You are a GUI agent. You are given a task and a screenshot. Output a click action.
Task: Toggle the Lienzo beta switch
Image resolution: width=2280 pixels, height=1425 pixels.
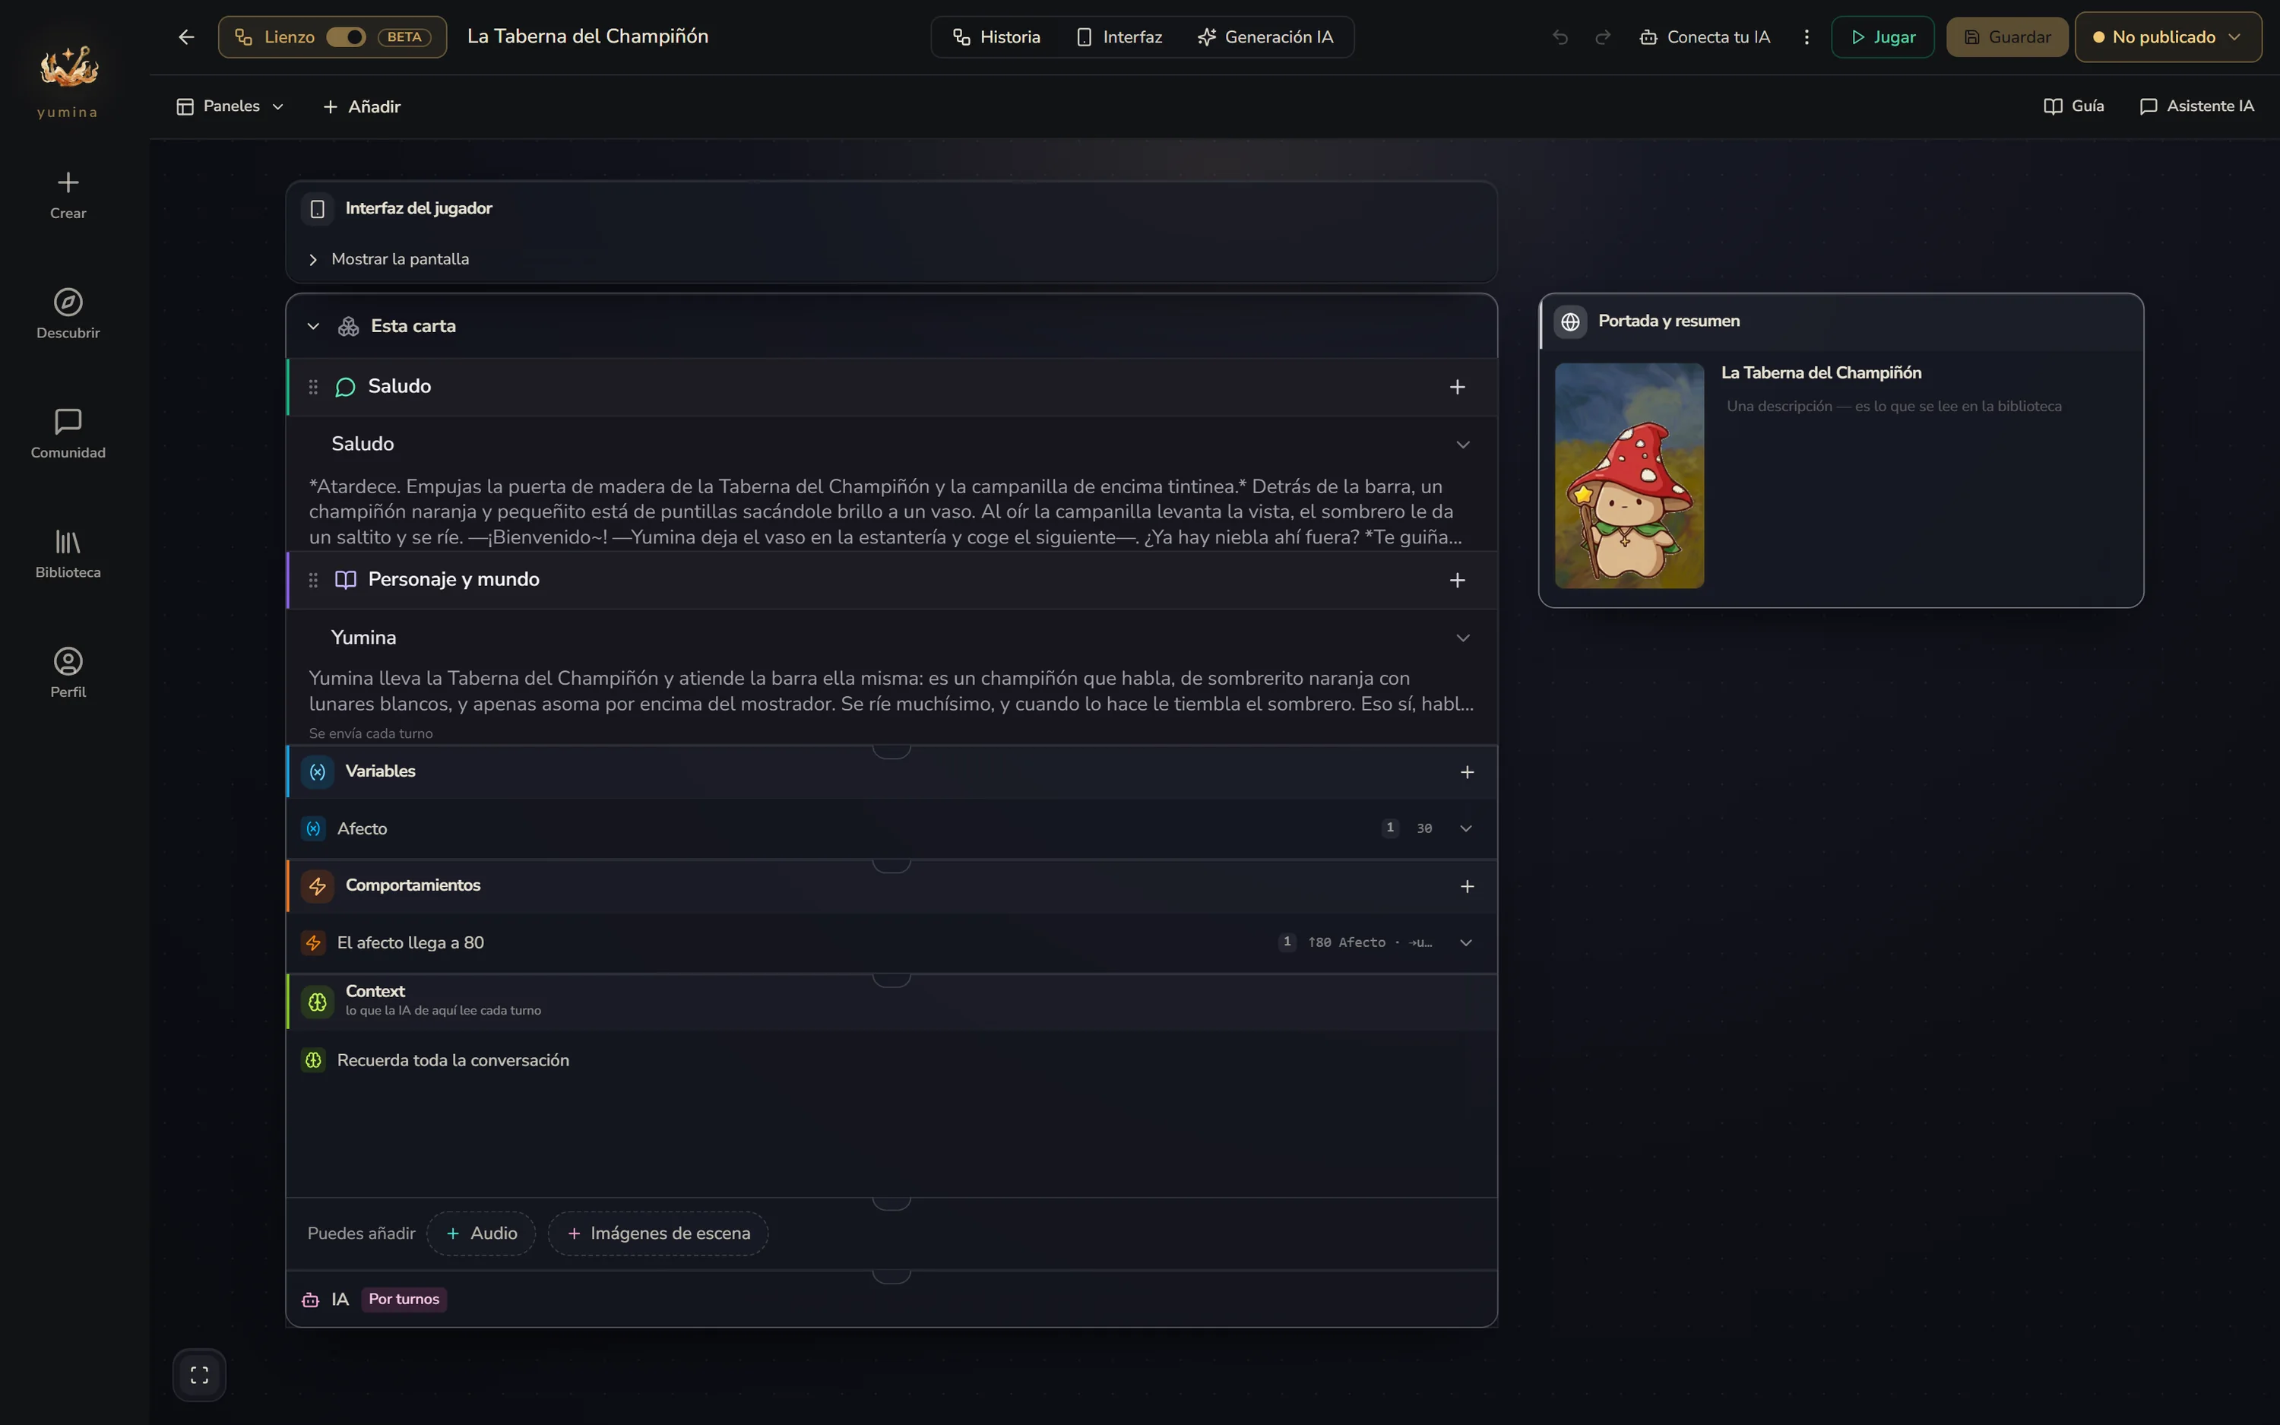click(346, 36)
